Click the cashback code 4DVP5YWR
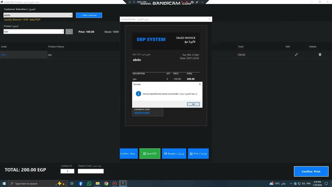This screenshot has height=187, width=332. pos(142,113)
